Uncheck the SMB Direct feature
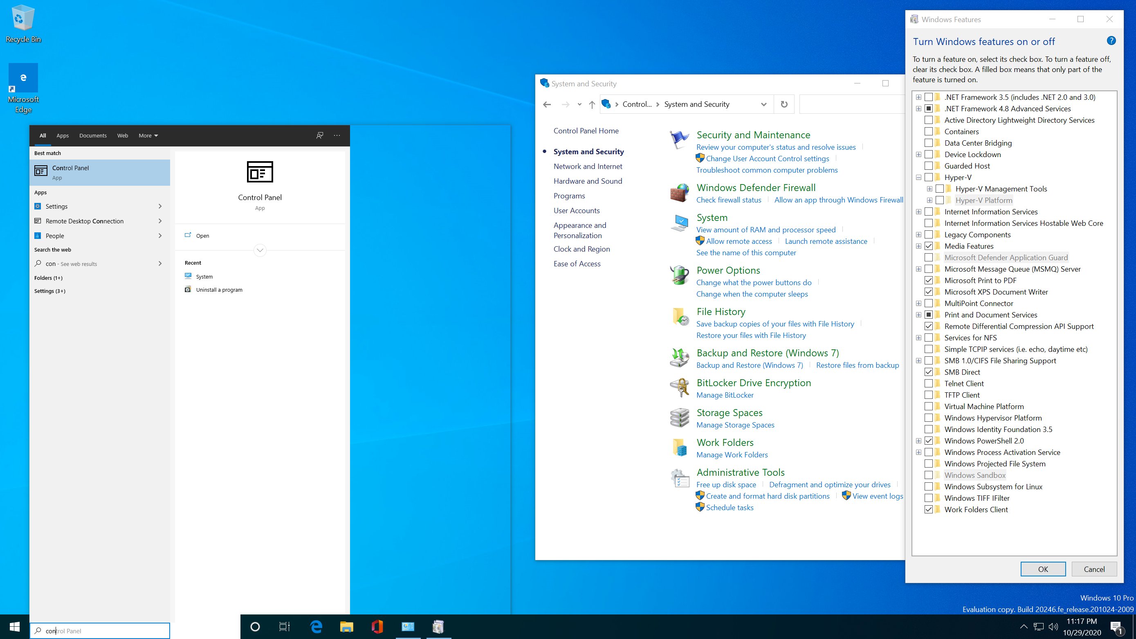Image resolution: width=1136 pixels, height=639 pixels. pyautogui.click(x=929, y=372)
